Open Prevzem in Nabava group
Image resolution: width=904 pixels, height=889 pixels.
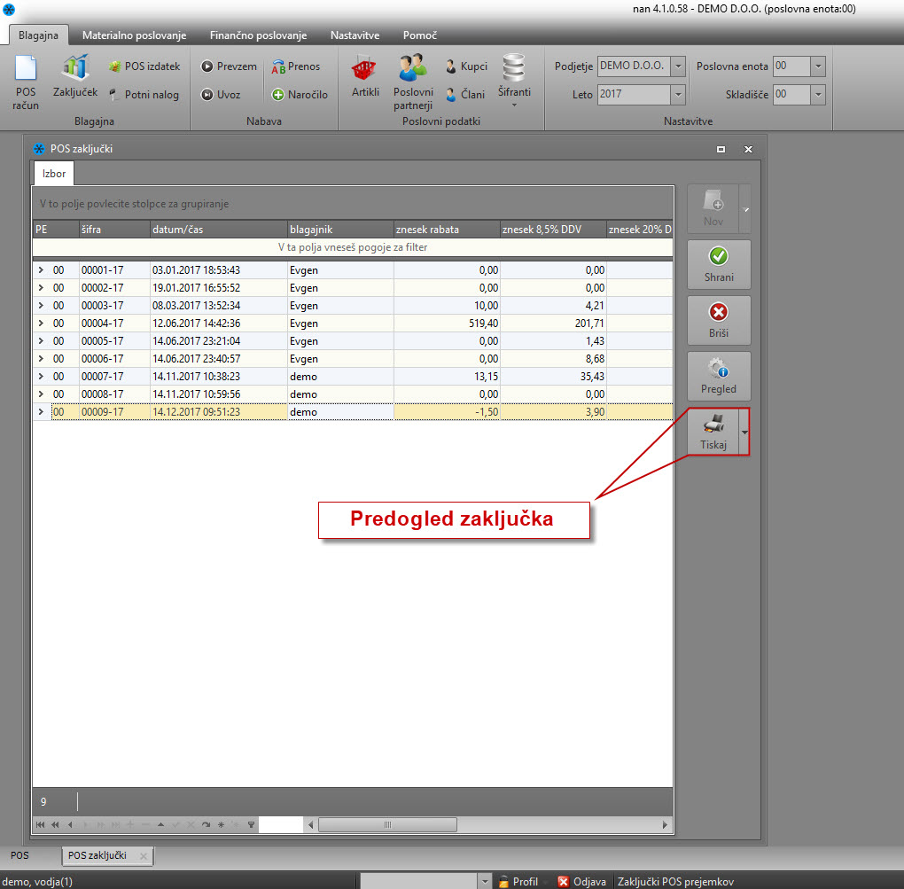coord(229,66)
